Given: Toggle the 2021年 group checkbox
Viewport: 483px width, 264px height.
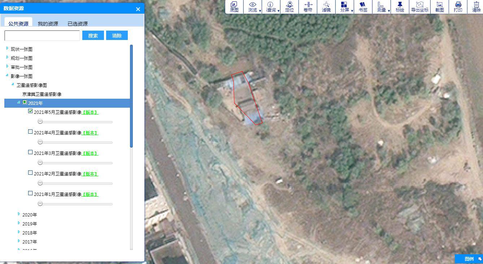Looking at the screenshot, I should [x=25, y=102].
